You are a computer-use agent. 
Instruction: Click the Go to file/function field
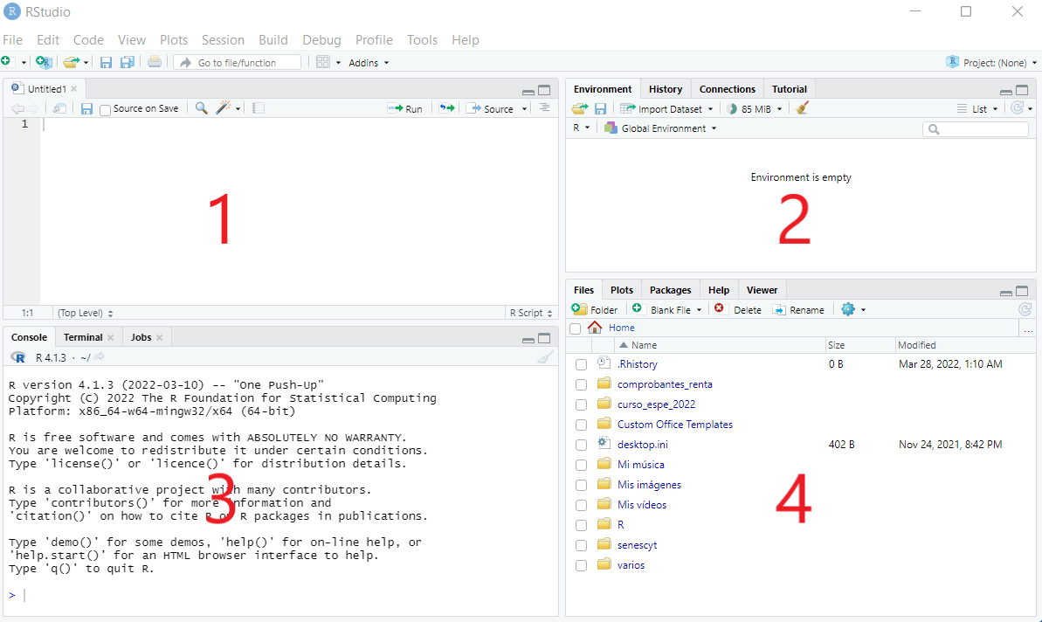tap(238, 63)
